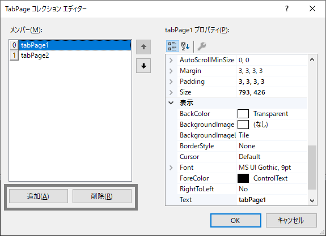Select the ControlText ForeColor value
The width and height of the screenshot is (326, 236).
(270, 178)
